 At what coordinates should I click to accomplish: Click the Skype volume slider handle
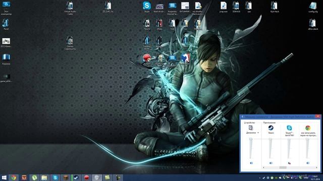[x=289, y=139]
